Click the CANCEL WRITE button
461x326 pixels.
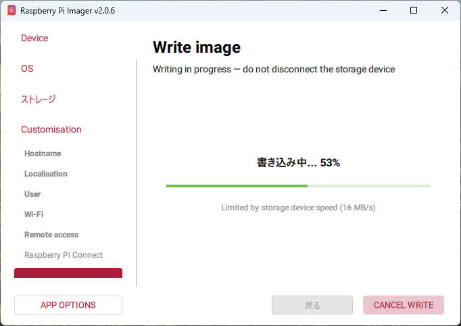(x=404, y=305)
